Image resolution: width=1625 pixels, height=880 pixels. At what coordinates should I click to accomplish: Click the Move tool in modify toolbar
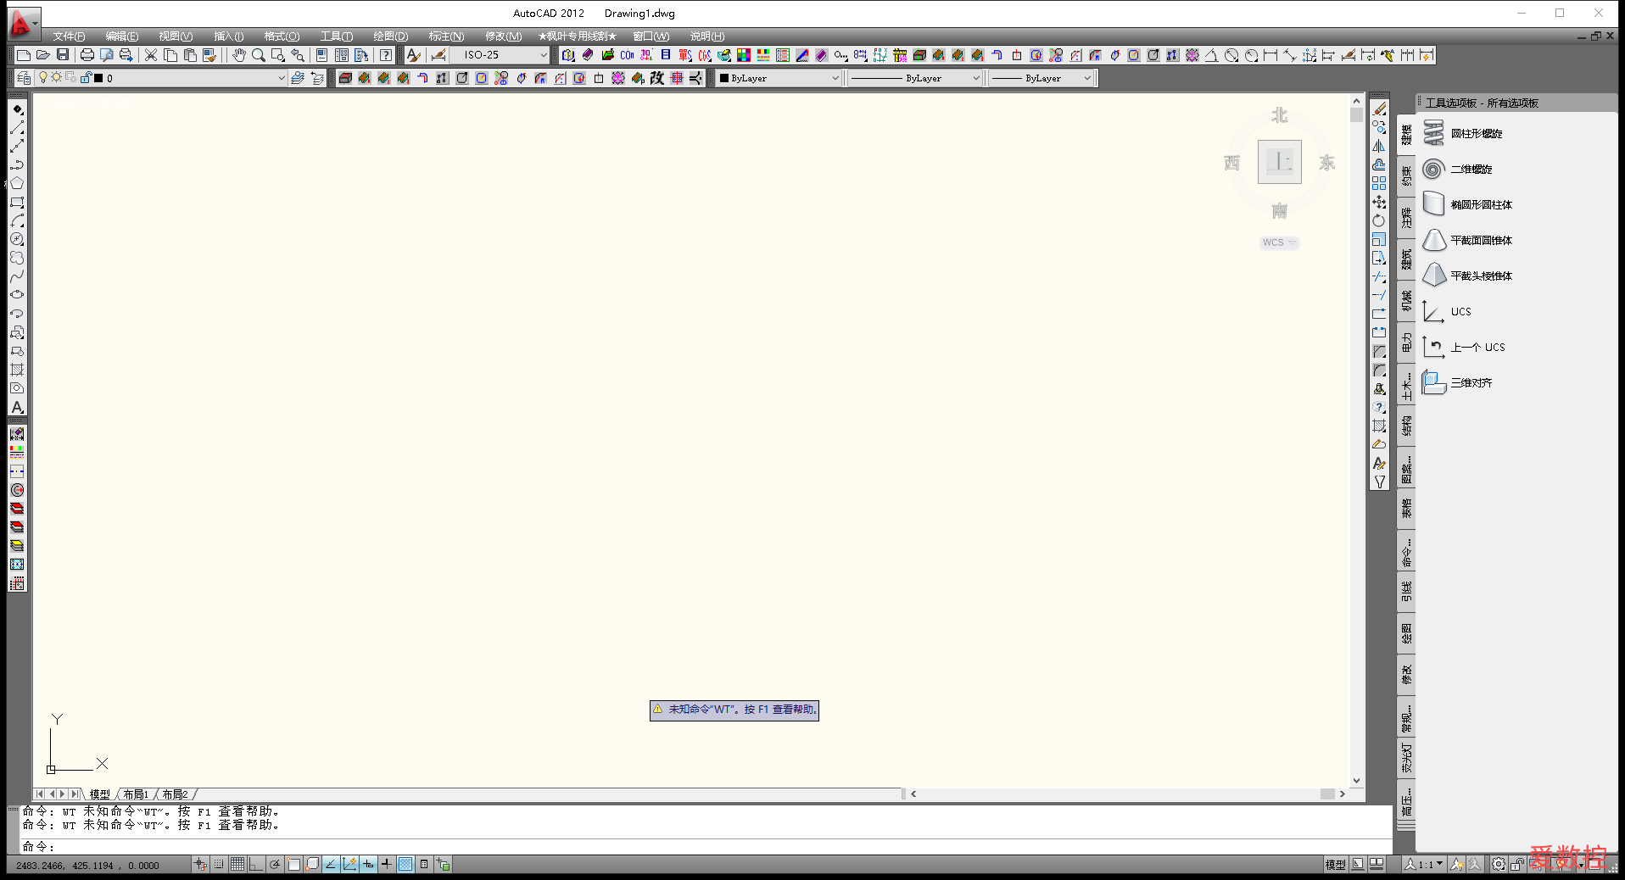1380,203
